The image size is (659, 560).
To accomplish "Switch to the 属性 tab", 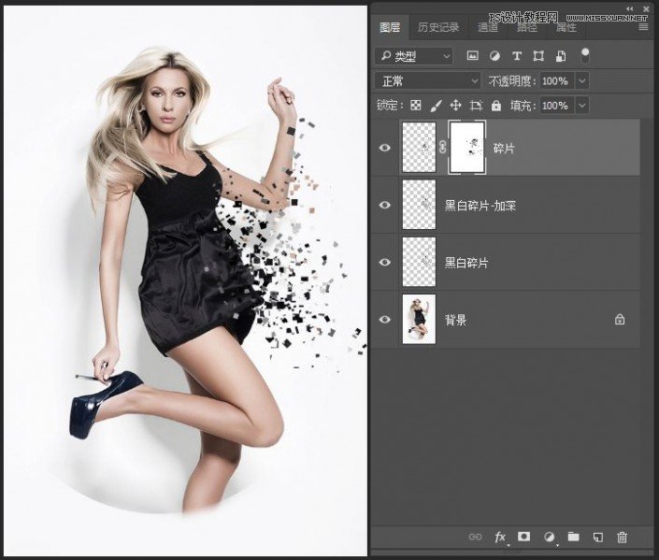I will 566,27.
